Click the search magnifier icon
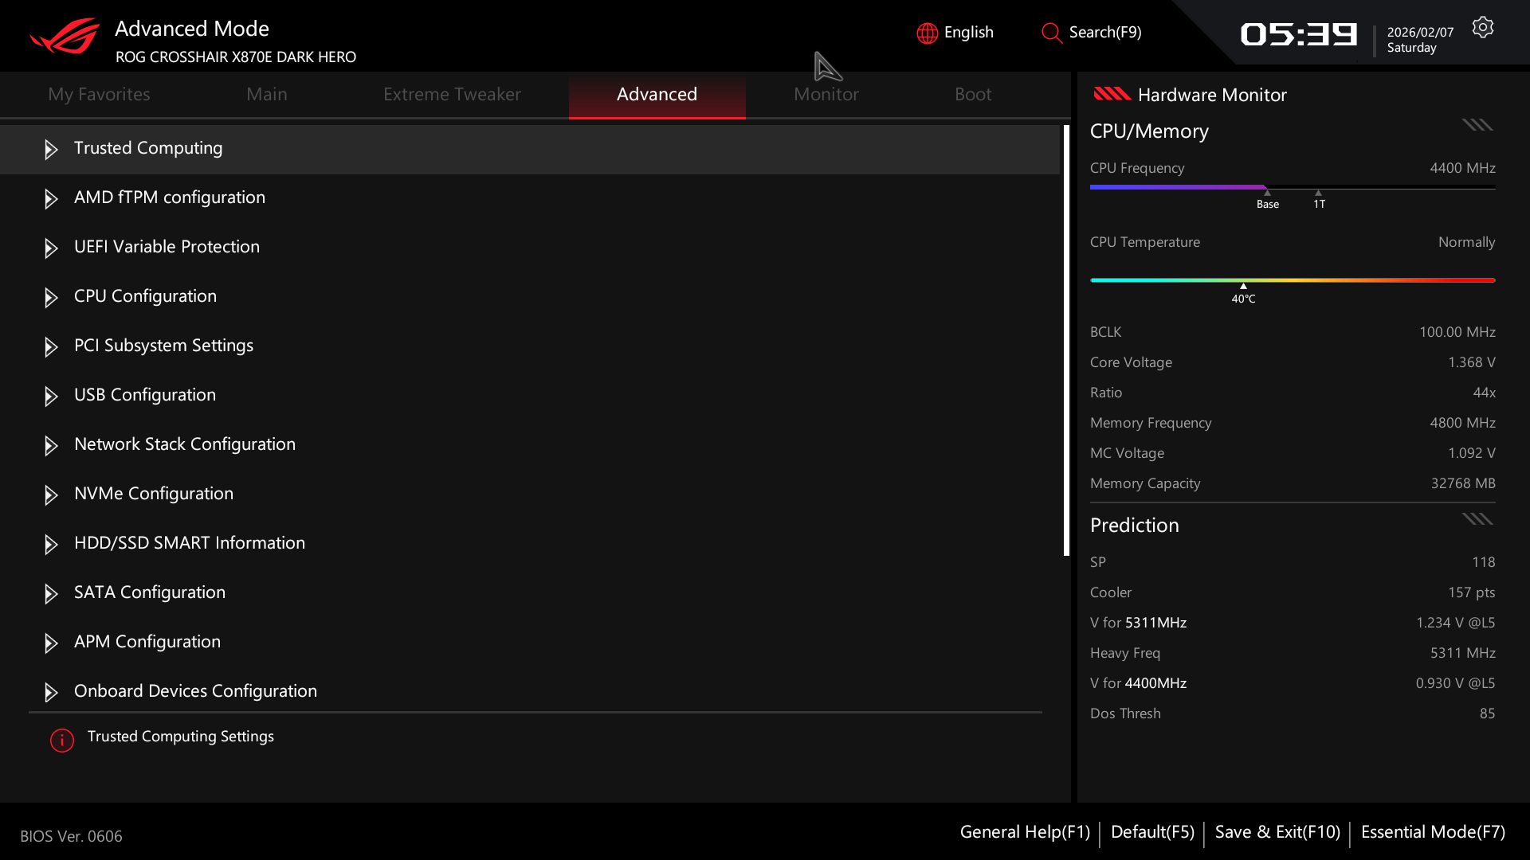 pos(1051,33)
